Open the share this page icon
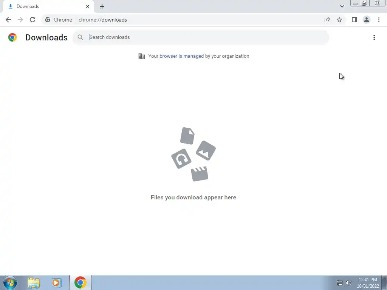 point(327,20)
